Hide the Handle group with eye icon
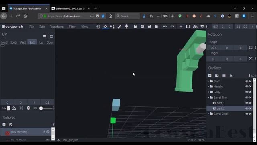The image size is (257, 145). 247,87
